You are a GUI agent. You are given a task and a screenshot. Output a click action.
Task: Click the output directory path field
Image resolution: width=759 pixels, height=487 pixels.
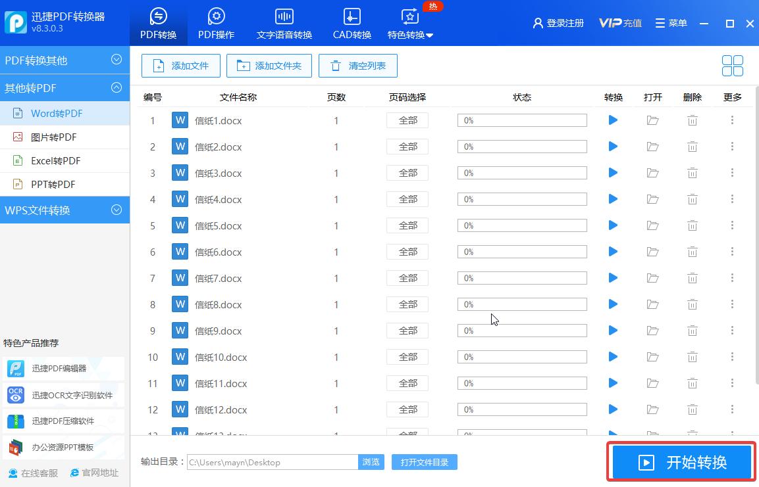(x=272, y=462)
